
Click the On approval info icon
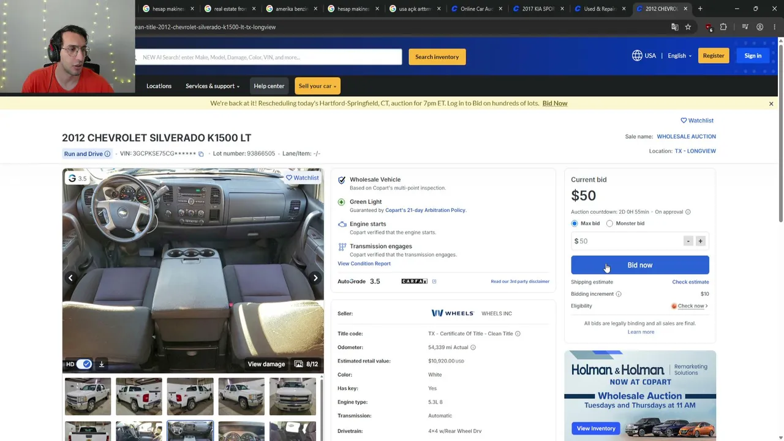click(x=688, y=212)
